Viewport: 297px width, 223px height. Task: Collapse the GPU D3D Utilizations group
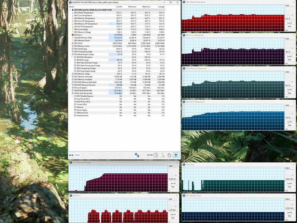click(x=72, y=57)
